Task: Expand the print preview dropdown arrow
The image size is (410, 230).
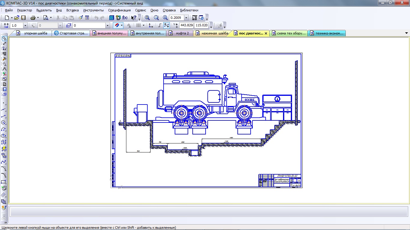Action: point(51,18)
